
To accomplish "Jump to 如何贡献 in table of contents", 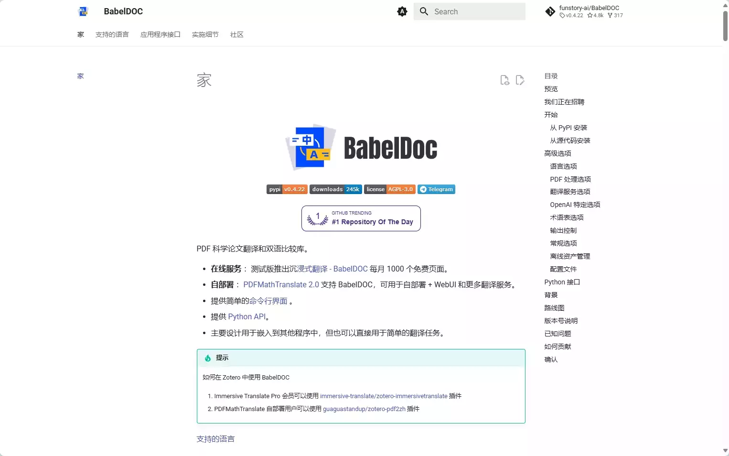I will click(x=557, y=347).
